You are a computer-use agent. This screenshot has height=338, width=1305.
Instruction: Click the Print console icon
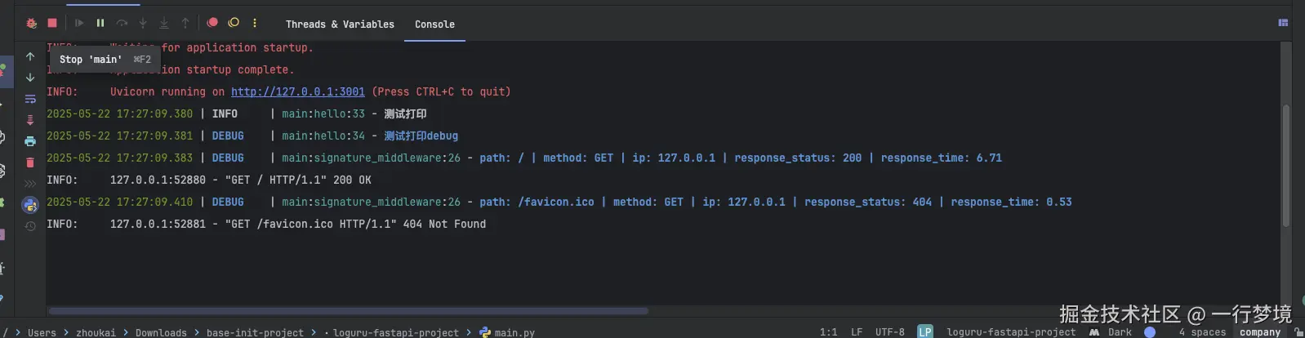pyautogui.click(x=30, y=141)
